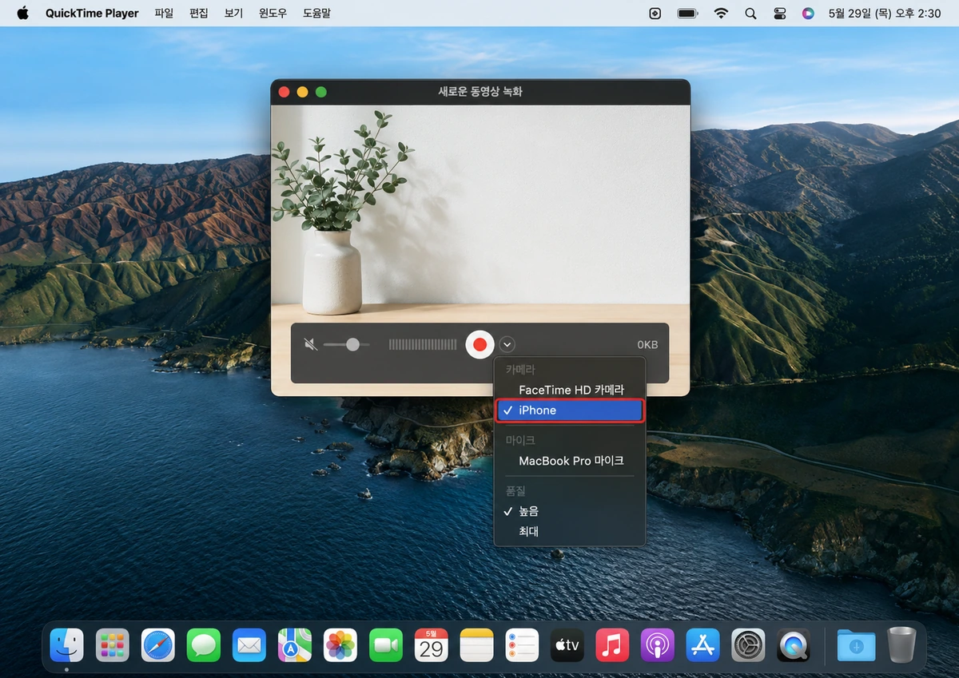Open the Downloads folder in the Dock
The height and width of the screenshot is (678, 959).
[856, 645]
